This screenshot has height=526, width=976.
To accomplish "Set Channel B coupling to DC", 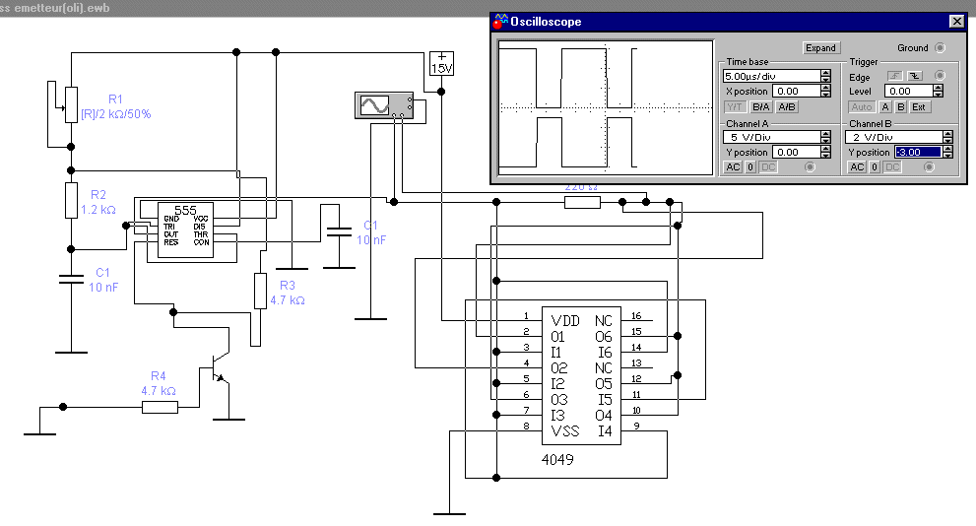I will (x=892, y=167).
